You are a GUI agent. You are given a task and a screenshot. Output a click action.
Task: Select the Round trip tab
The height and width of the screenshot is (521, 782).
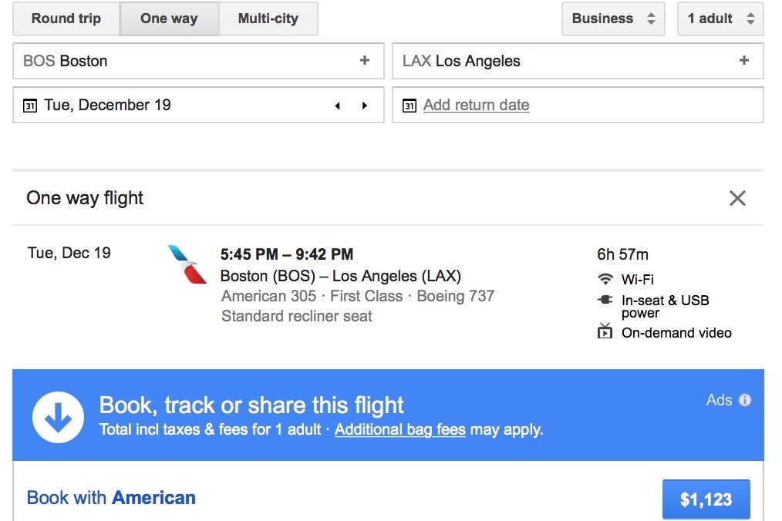[66, 18]
